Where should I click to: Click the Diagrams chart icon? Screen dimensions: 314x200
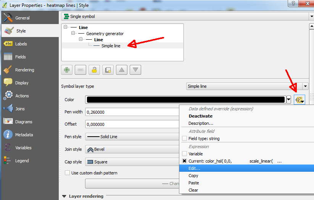(8, 121)
